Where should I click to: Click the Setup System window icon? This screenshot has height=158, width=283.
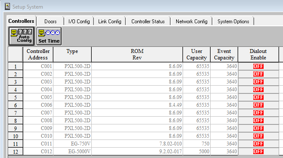point(7,7)
